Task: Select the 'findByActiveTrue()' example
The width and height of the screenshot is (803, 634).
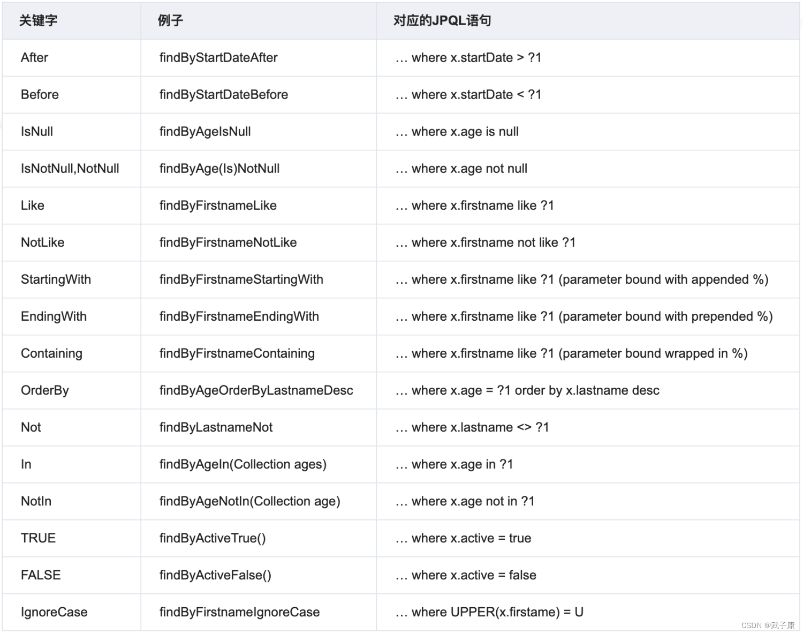Action: [213, 538]
